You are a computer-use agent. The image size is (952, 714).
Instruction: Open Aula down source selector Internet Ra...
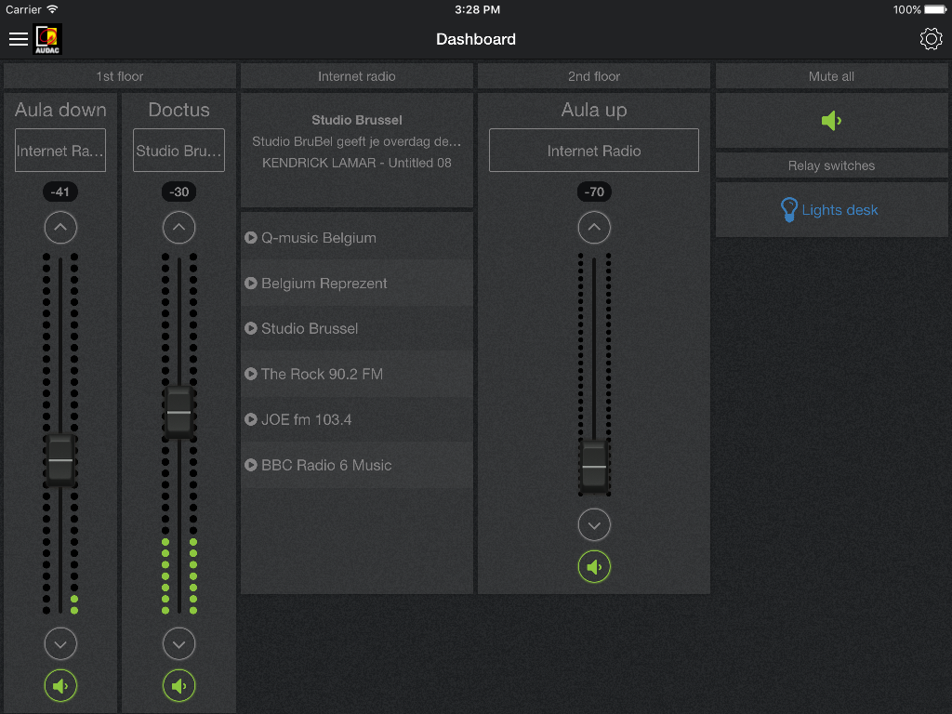click(x=60, y=150)
